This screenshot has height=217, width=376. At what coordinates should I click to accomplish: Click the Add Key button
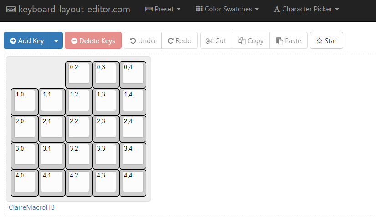tap(27, 40)
